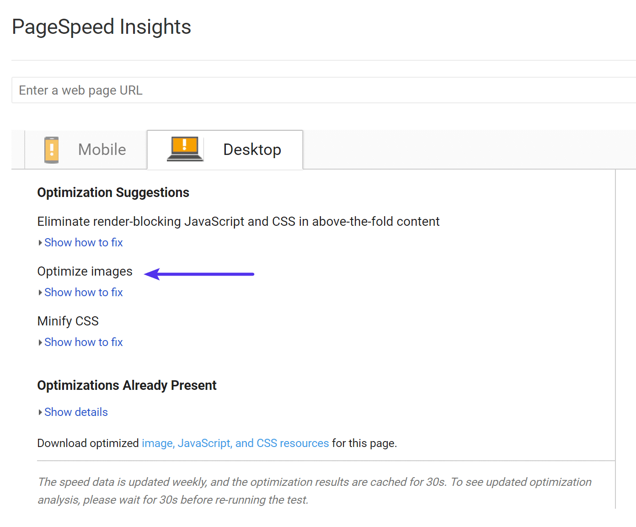Click the disclosure triangle under render-blocking suggestion
Image resolution: width=636 pixels, height=527 pixels.
coord(40,243)
